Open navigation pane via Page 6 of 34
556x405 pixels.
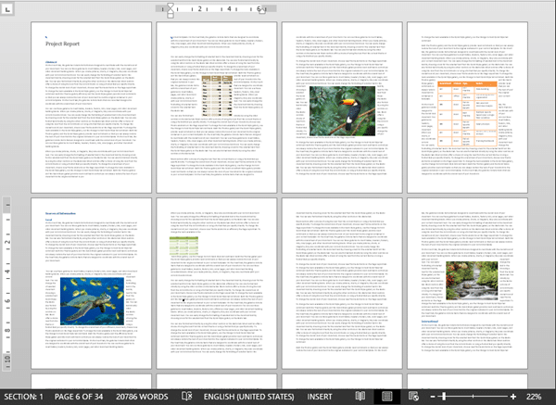coord(79,396)
